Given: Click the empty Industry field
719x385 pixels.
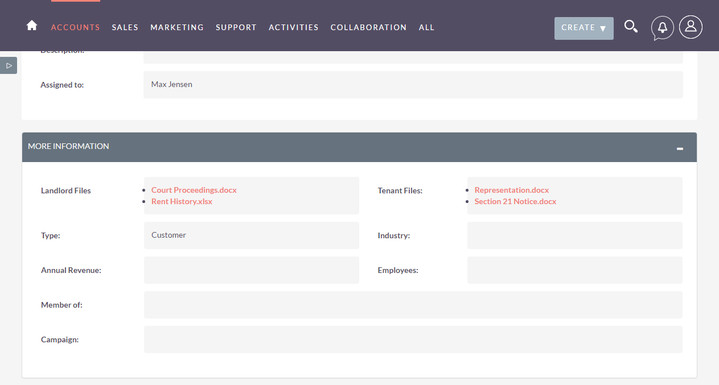Looking at the screenshot, I should (x=575, y=235).
